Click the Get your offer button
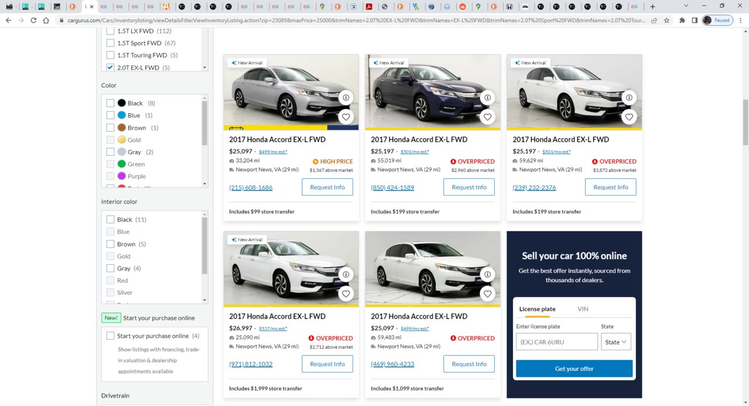Viewport: 749px width, 406px height. coord(574,369)
